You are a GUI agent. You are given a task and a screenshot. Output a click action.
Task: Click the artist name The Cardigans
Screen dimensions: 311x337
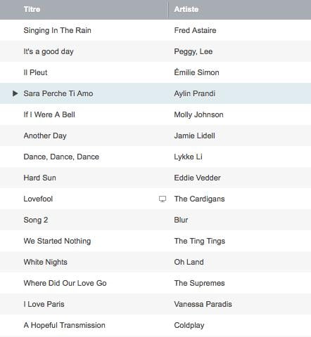tap(199, 199)
